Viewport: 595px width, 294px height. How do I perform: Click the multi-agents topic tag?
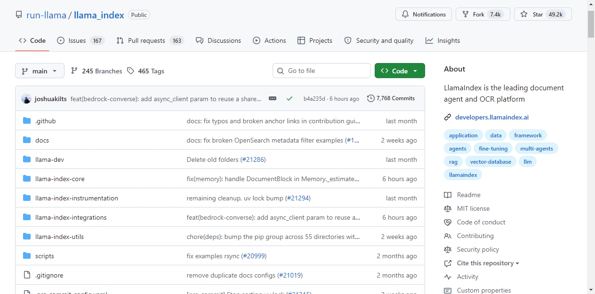537,149
